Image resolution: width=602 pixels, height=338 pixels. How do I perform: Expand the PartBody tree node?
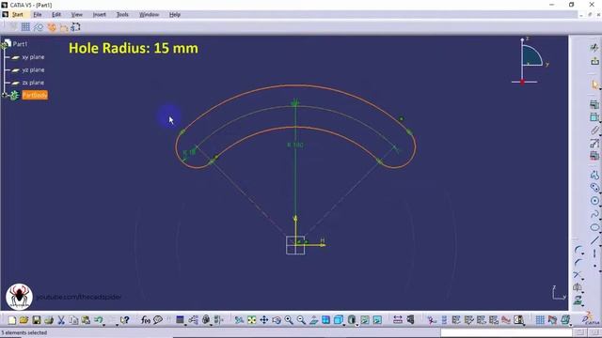tap(5, 95)
